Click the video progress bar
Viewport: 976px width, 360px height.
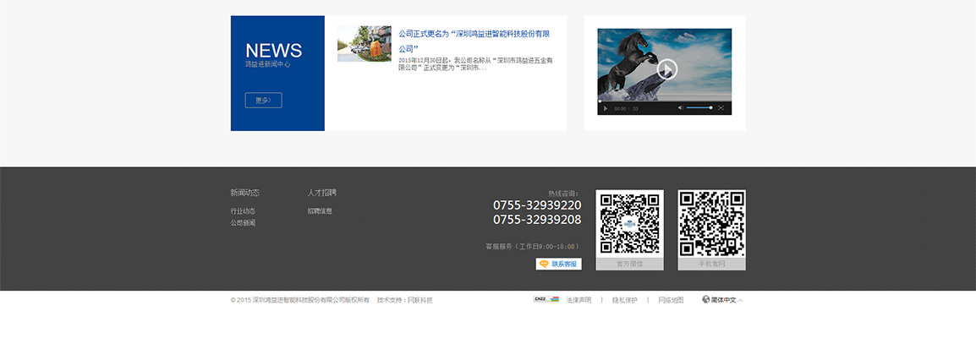point(664,102)
